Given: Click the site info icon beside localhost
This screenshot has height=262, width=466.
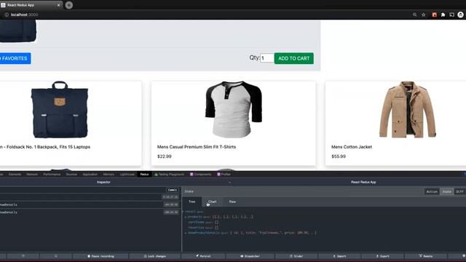Looking at the screenshot, I should point(7,15).
